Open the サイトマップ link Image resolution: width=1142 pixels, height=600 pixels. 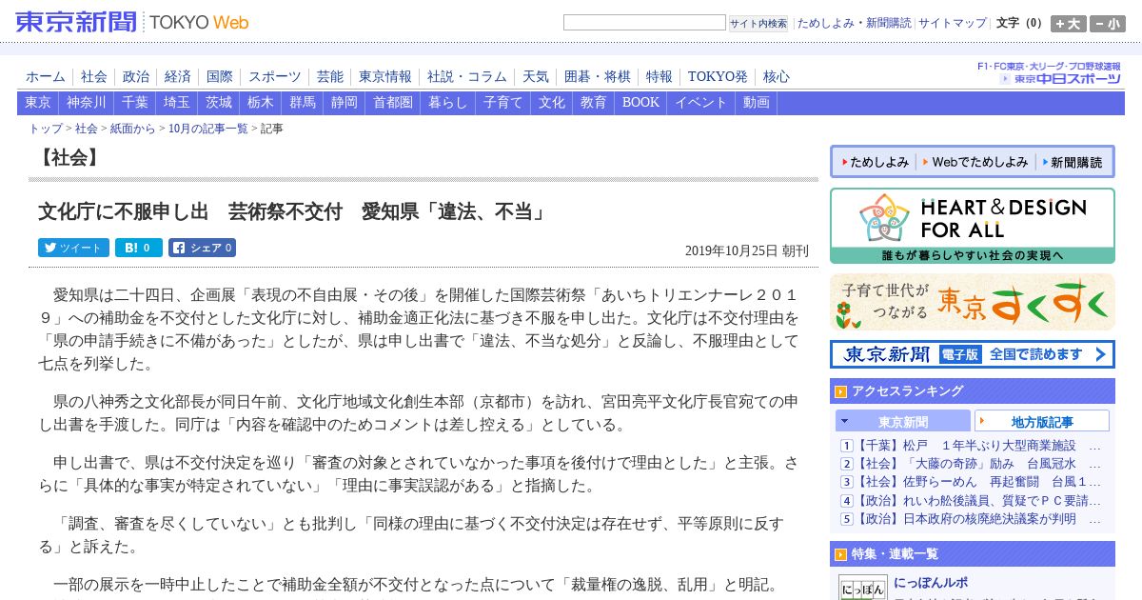953,23
